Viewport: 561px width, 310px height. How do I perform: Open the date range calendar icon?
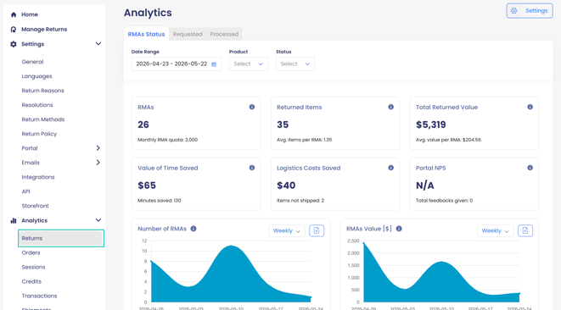[x=214, y=64]
